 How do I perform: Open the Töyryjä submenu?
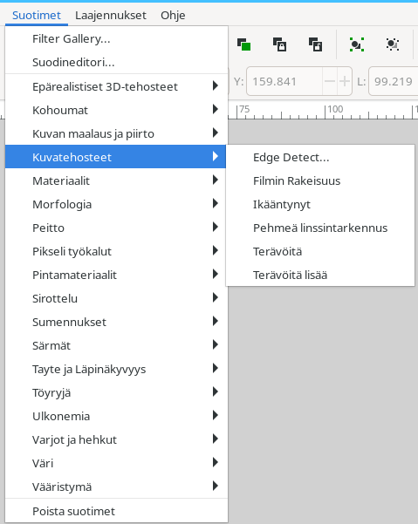116,392
